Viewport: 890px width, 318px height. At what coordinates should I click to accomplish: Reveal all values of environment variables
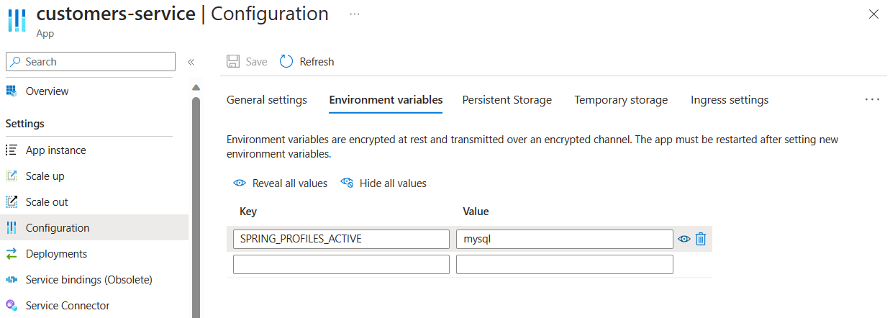pos(281,183)
